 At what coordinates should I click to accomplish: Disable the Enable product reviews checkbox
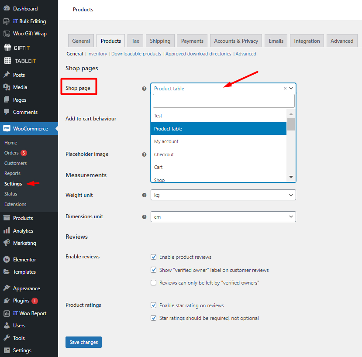(x=153, y=257)
